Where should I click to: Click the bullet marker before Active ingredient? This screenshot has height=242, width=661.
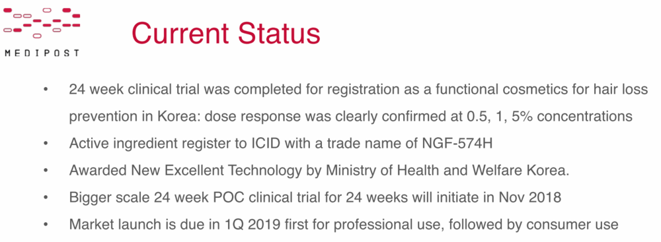[46, 144]
